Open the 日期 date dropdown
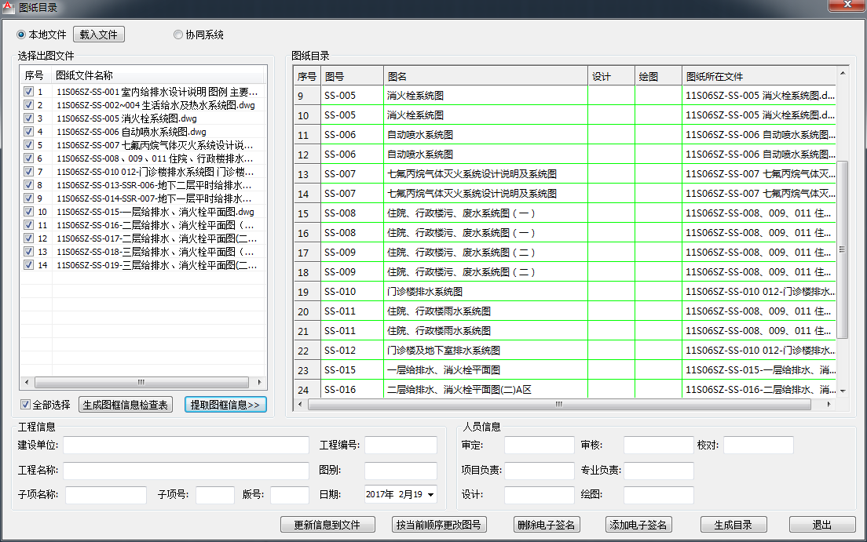 pyautogui.click(x=430, y=495)
